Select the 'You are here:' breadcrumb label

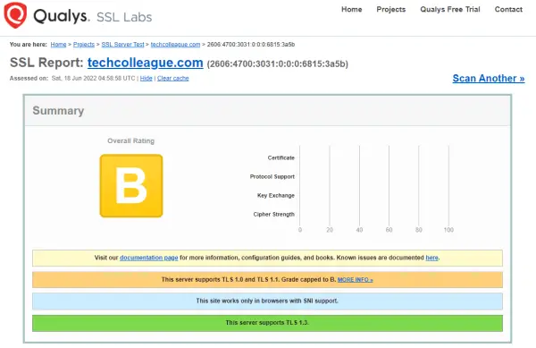point(29,45)
